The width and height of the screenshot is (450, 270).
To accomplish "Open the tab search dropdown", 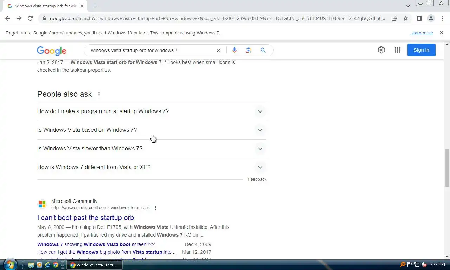I will 408,6.
